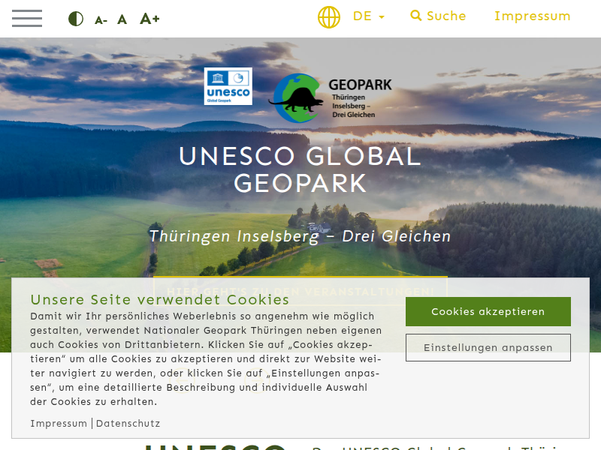Expand the DE language dropdown
This screenshot has width=601, height=450.
pyautogui.click(x=369, y=16)
